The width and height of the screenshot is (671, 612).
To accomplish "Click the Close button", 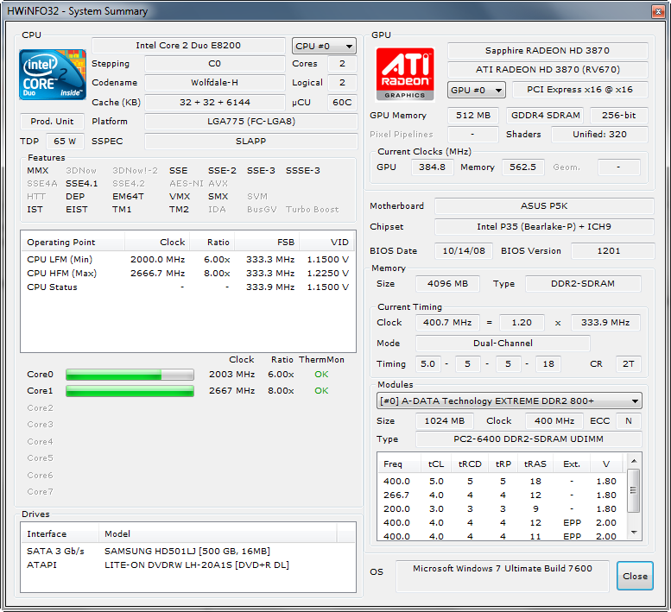I will coord(635,576).
